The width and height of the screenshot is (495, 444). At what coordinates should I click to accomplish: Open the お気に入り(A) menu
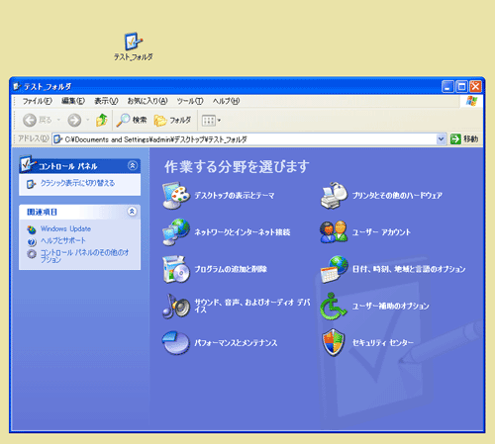click(x=148, y=101)
